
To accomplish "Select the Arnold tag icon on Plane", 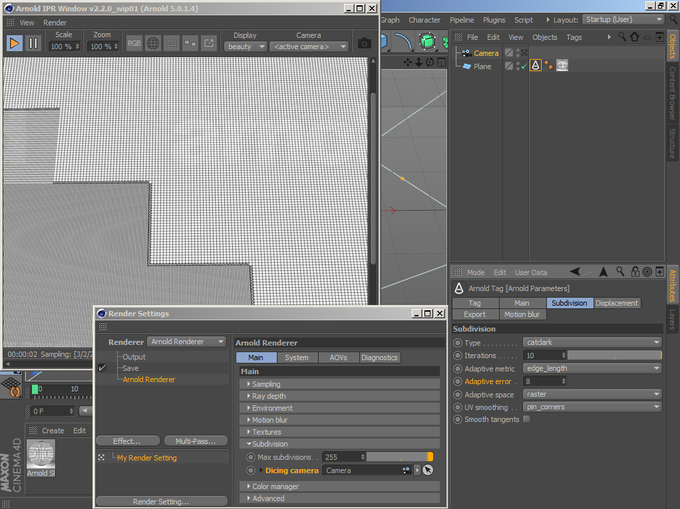I will click(536, 66).
